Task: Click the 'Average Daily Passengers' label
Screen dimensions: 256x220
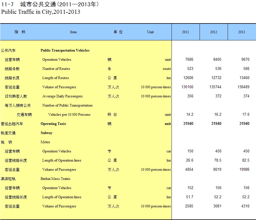Action: (62, 96)
